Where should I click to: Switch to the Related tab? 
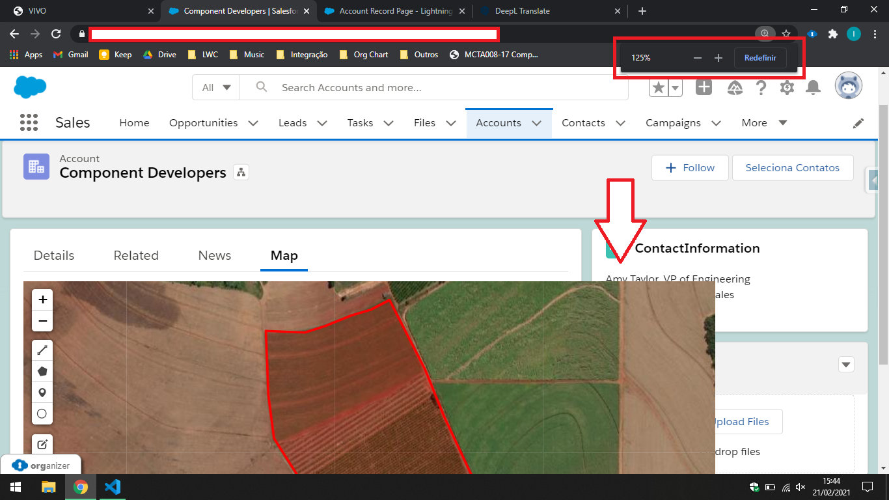click(136, 255)
